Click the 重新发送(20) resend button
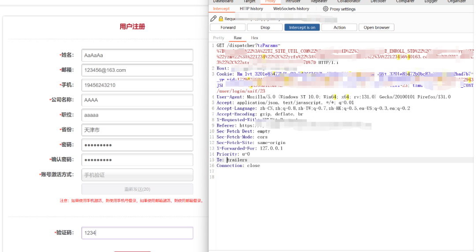Screen dimensions: 476x252 [x=137, y=189]
